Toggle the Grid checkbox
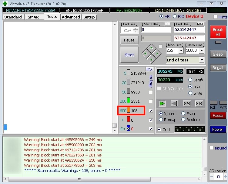Screen dimensions: 228x184 coord(159,129)
